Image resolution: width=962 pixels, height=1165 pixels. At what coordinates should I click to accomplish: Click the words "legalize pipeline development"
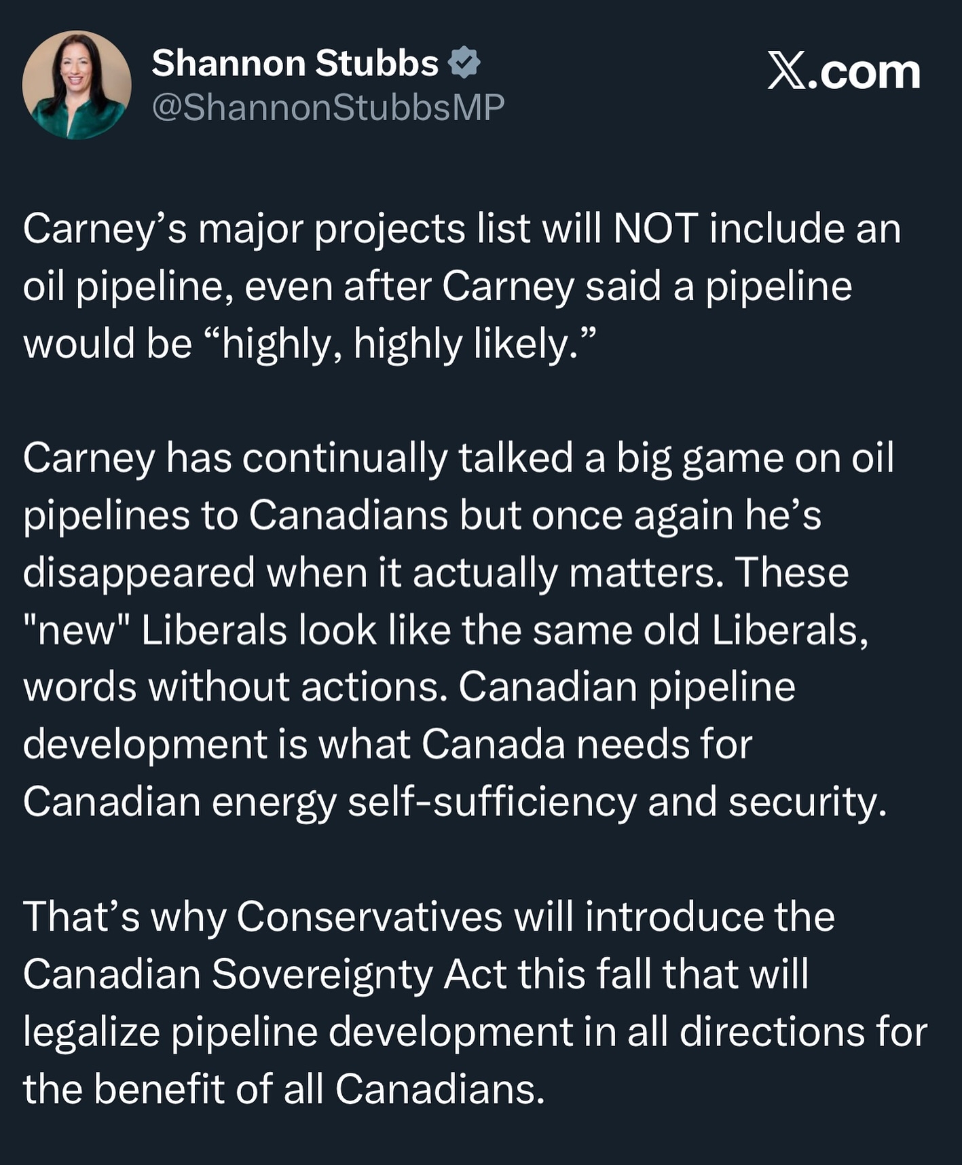(x=297, y=1032)
